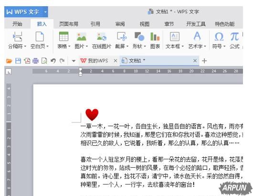Click in the paragraph starting 一草一木
The height and width of the screenshot is (196, 253).
click(161, 126)
